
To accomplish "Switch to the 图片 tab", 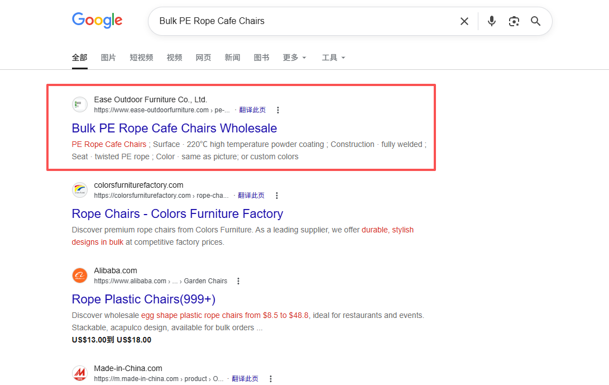I will 108,58.
